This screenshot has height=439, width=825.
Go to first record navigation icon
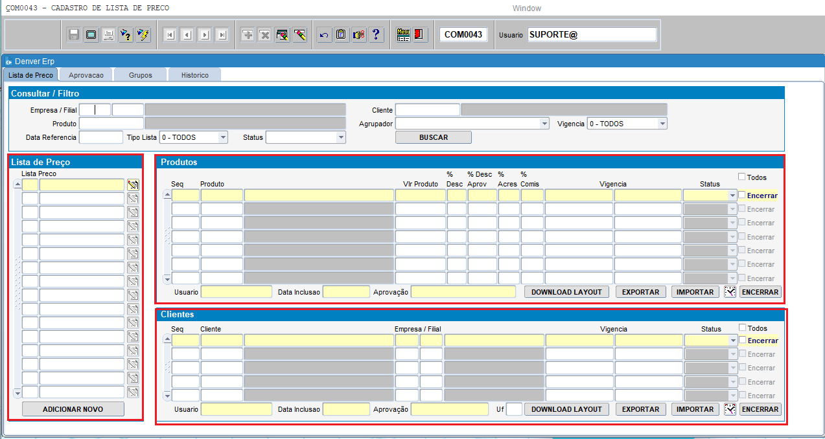click(x=170, y=35)
